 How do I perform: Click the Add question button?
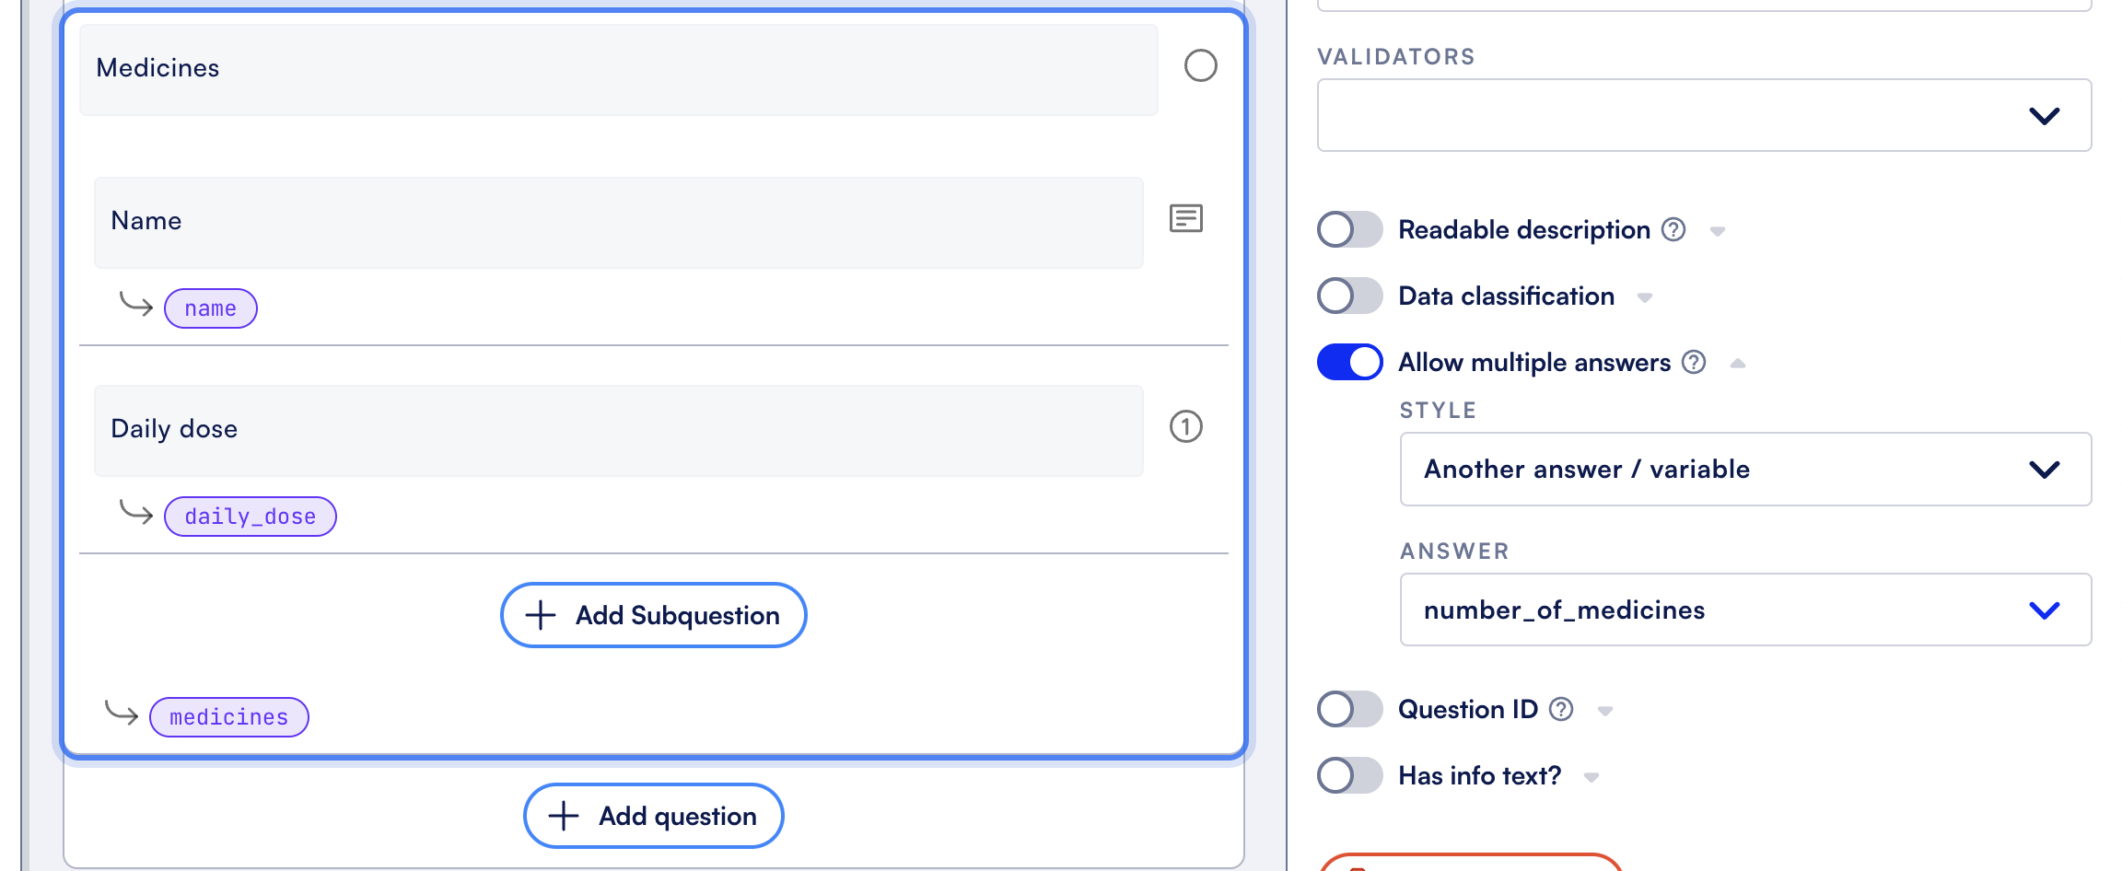click(x=654, y=816)
